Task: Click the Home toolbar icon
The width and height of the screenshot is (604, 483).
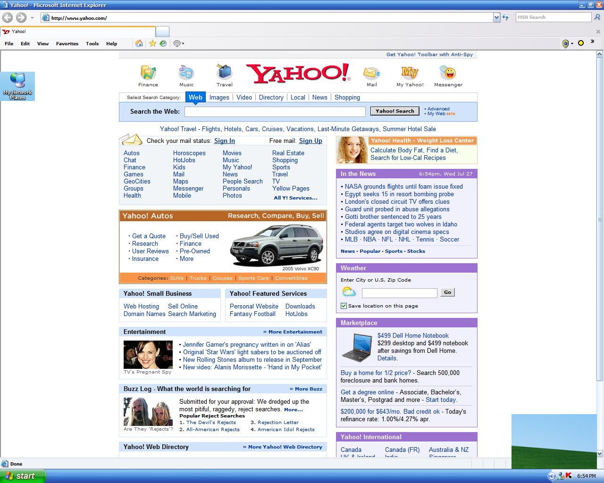Action: point(139,43)
